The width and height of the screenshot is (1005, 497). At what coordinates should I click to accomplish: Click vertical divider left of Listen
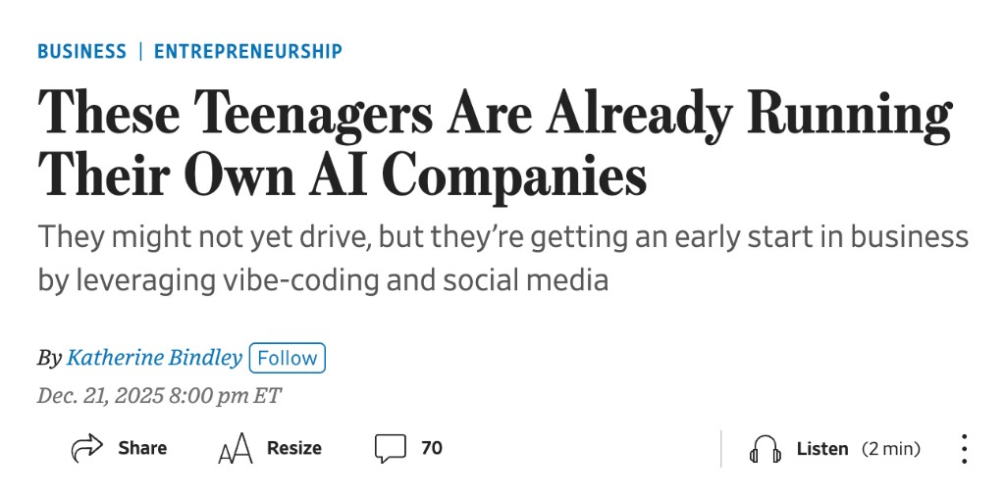pos(721,449)
